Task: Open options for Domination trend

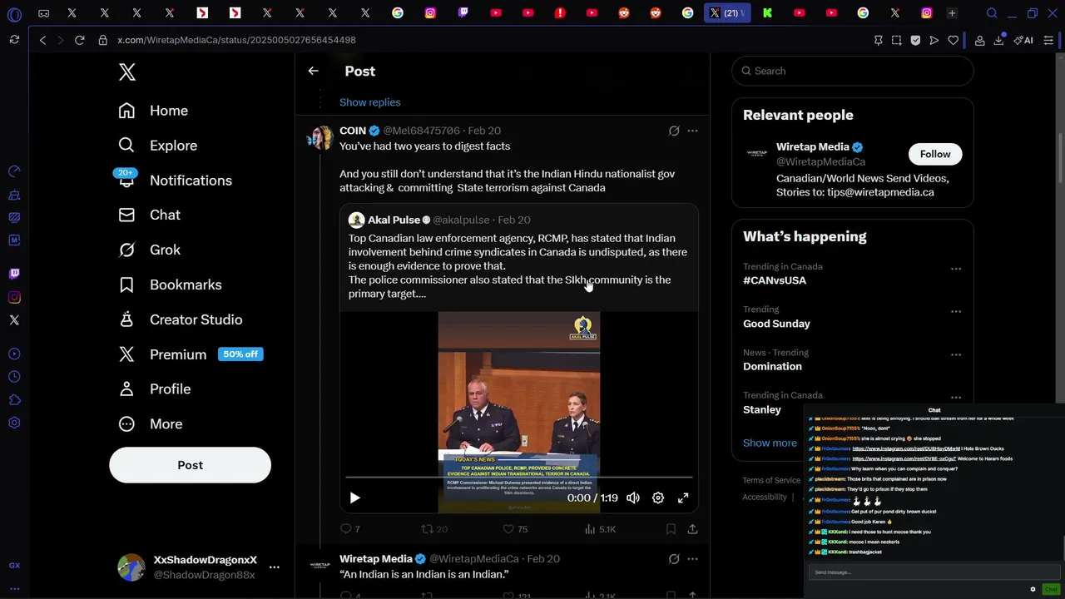Action: [x=956, y=355]
